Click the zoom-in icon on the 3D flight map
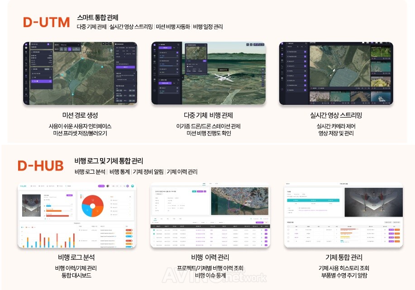 pyautogui.click(x=262, y=70)
